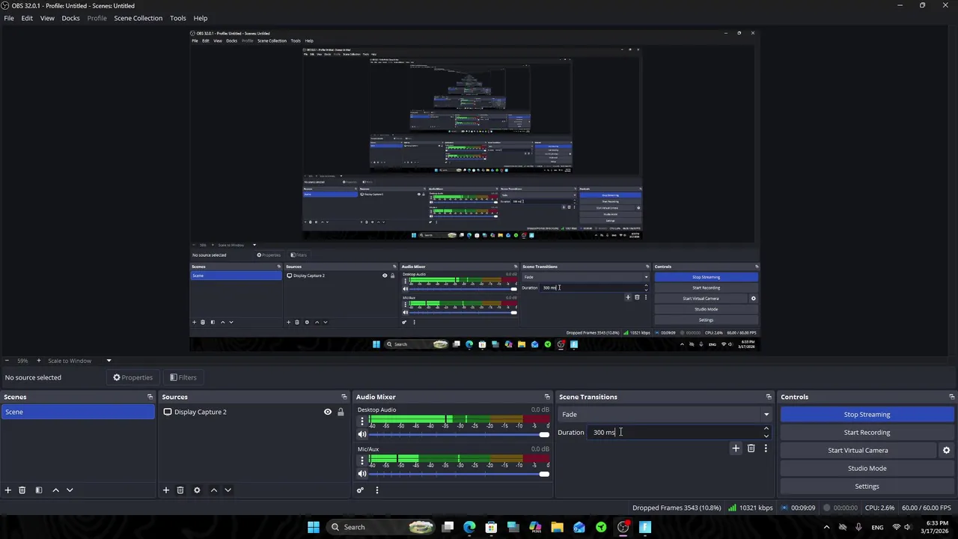Image resolution: width=958 pixels, height=539 pixels.
Task: Open Microsoft Store from taskbar
Action: 491,527
